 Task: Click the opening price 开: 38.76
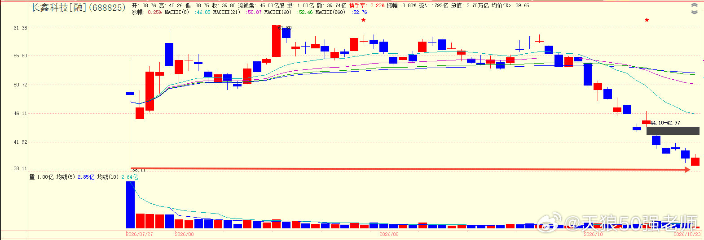click(144, 6)
